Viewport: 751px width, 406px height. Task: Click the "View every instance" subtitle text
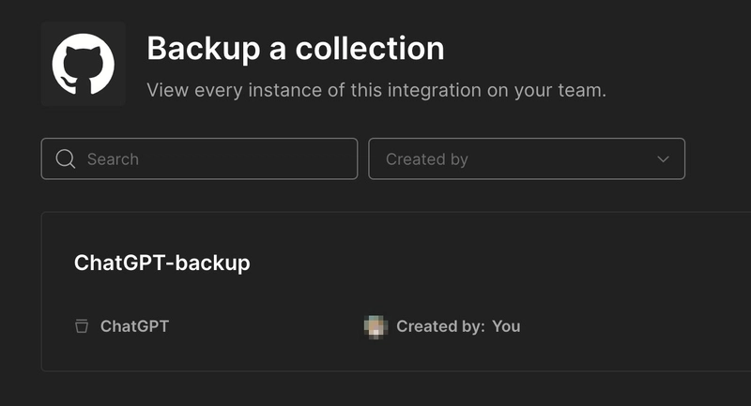tap(376, 90)
